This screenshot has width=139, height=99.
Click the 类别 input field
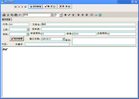18,34
